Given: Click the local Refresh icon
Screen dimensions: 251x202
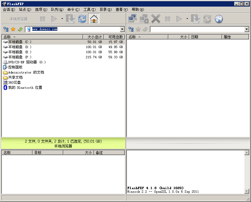Looking at the screenshot, I should 81,19.
